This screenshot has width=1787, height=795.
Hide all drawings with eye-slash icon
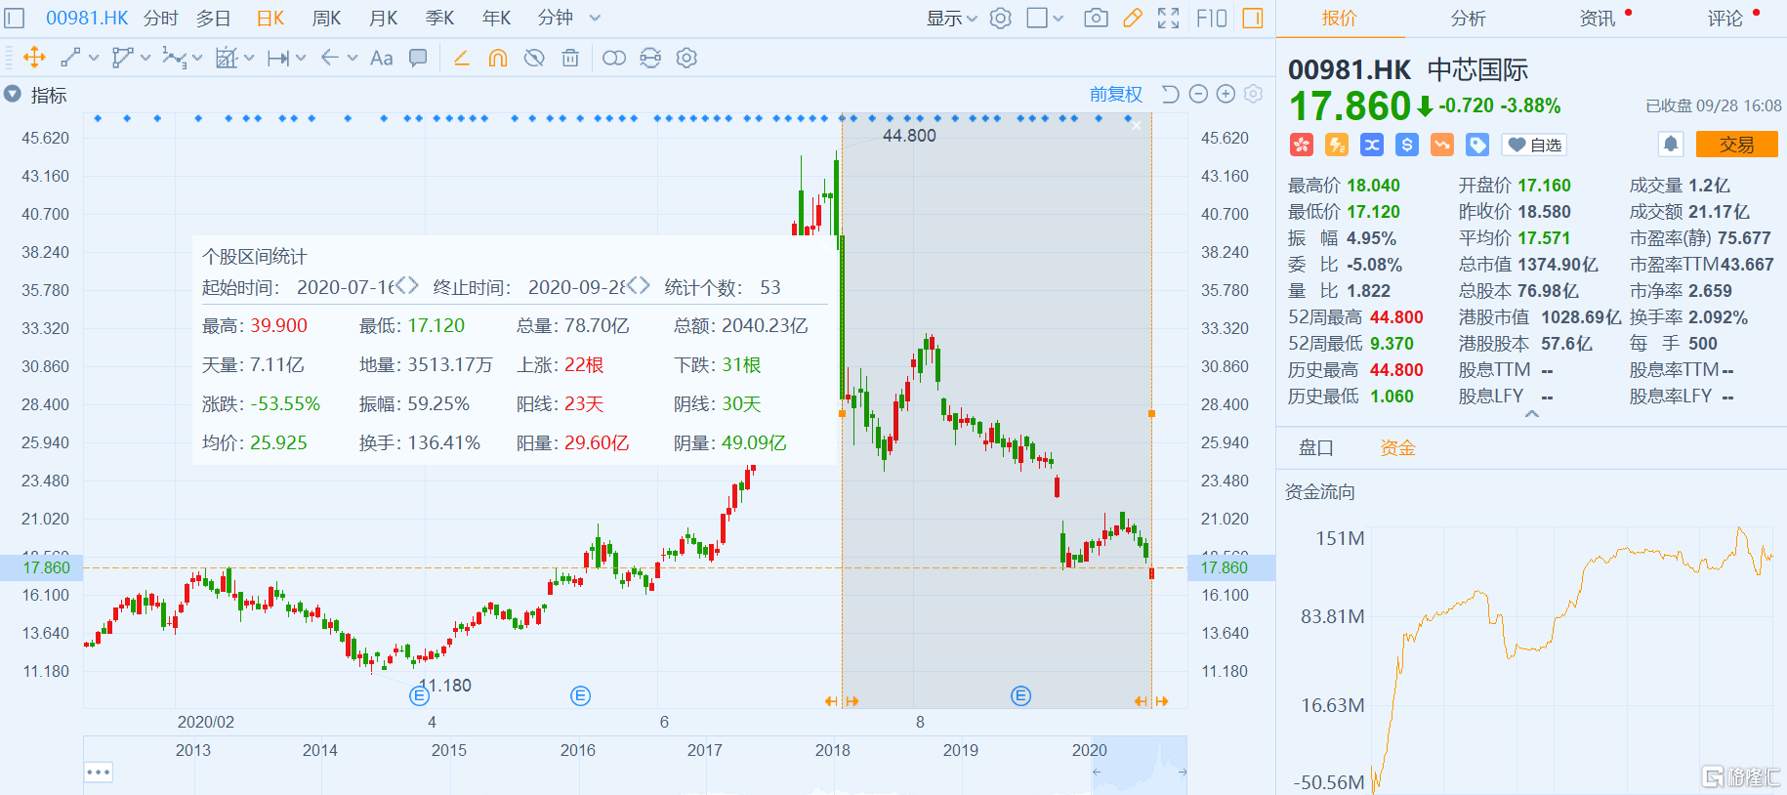pyautogui.click(x=534, y=58)
